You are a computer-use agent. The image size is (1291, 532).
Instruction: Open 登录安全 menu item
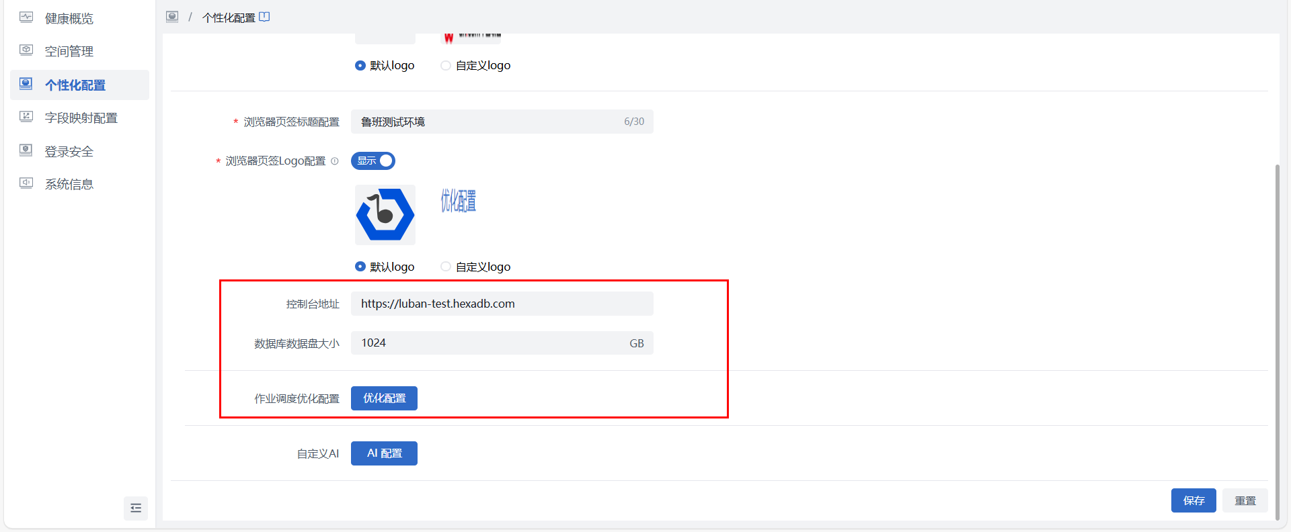(x=79, y=151)
